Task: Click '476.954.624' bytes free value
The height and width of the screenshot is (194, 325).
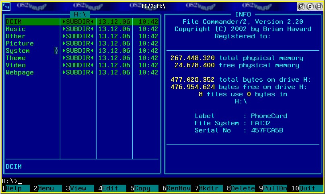Action: (x=193, y=87)
